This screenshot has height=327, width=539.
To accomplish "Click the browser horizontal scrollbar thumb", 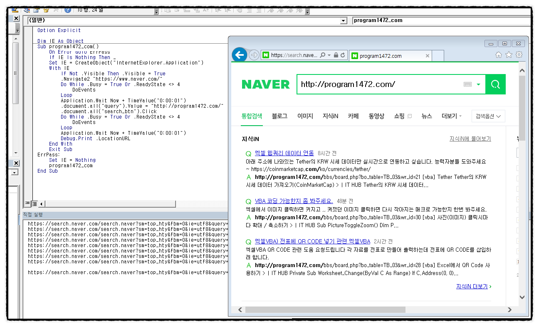I will (x=325, y=310).
